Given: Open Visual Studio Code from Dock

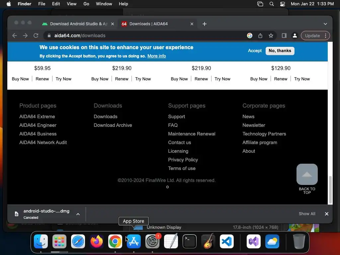Looking at the screenshot, I should coord(227,241).
